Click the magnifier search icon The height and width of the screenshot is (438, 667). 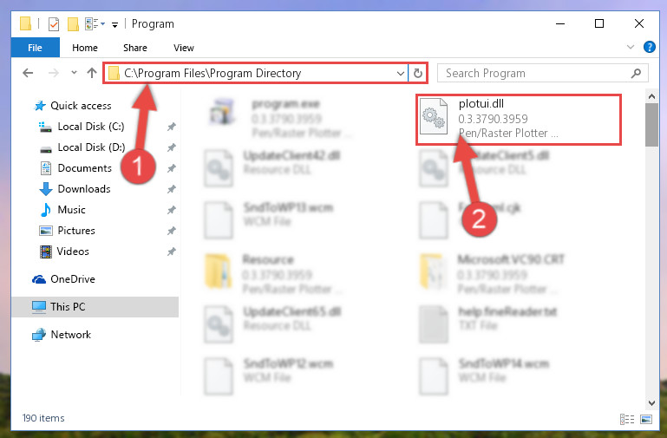(636, 73)
